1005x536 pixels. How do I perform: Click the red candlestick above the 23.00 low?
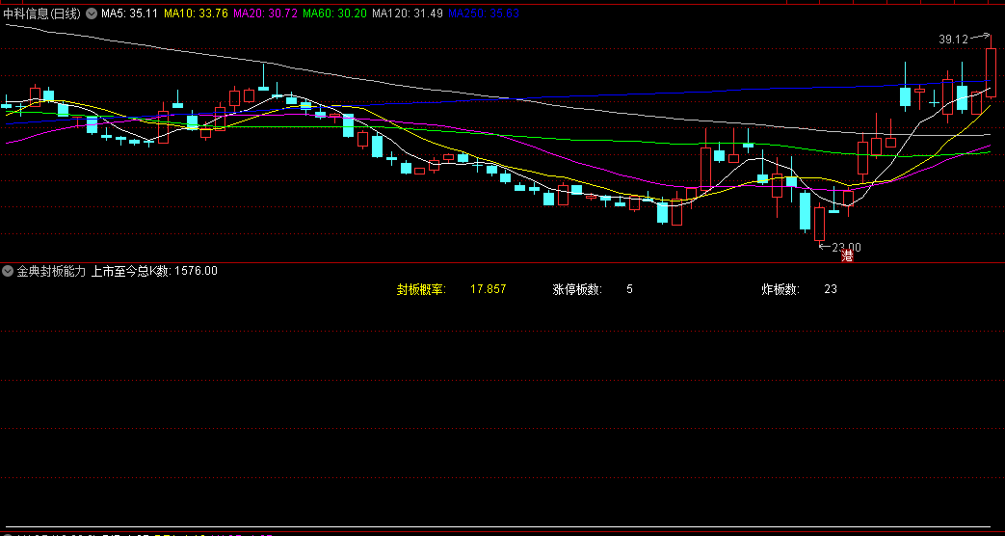point(819,224)
